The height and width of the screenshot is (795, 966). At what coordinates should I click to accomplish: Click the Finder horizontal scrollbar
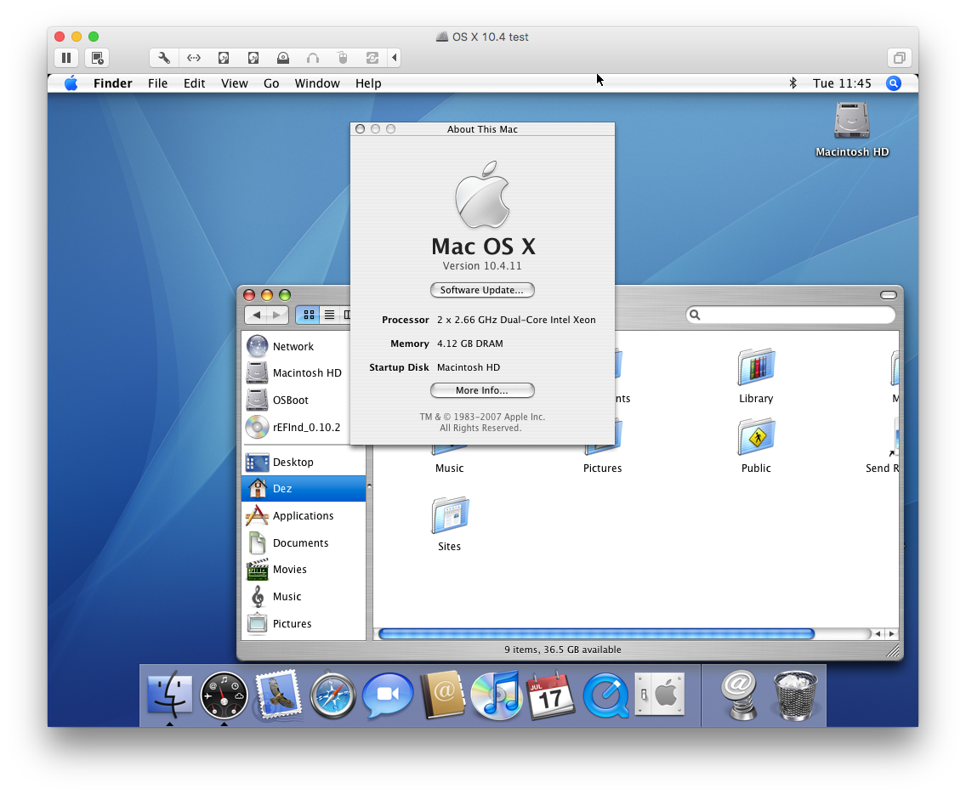[x=595, y=633]
